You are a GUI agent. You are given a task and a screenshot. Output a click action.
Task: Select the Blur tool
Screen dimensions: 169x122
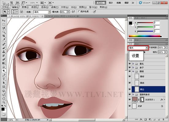pyautogui.click(x=4, y=67)
